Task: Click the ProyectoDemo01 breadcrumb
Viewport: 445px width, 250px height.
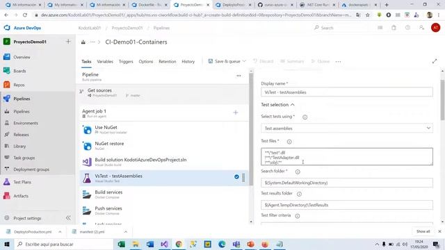Action: 127,28
